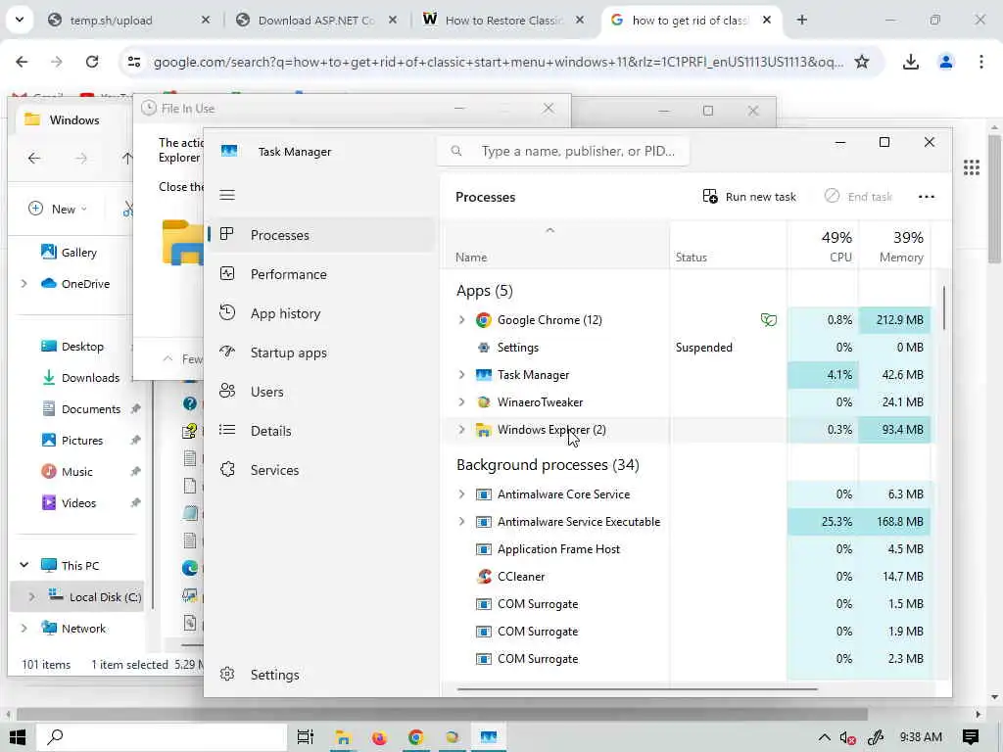Go back in File Explorer window

click(34, 158)
